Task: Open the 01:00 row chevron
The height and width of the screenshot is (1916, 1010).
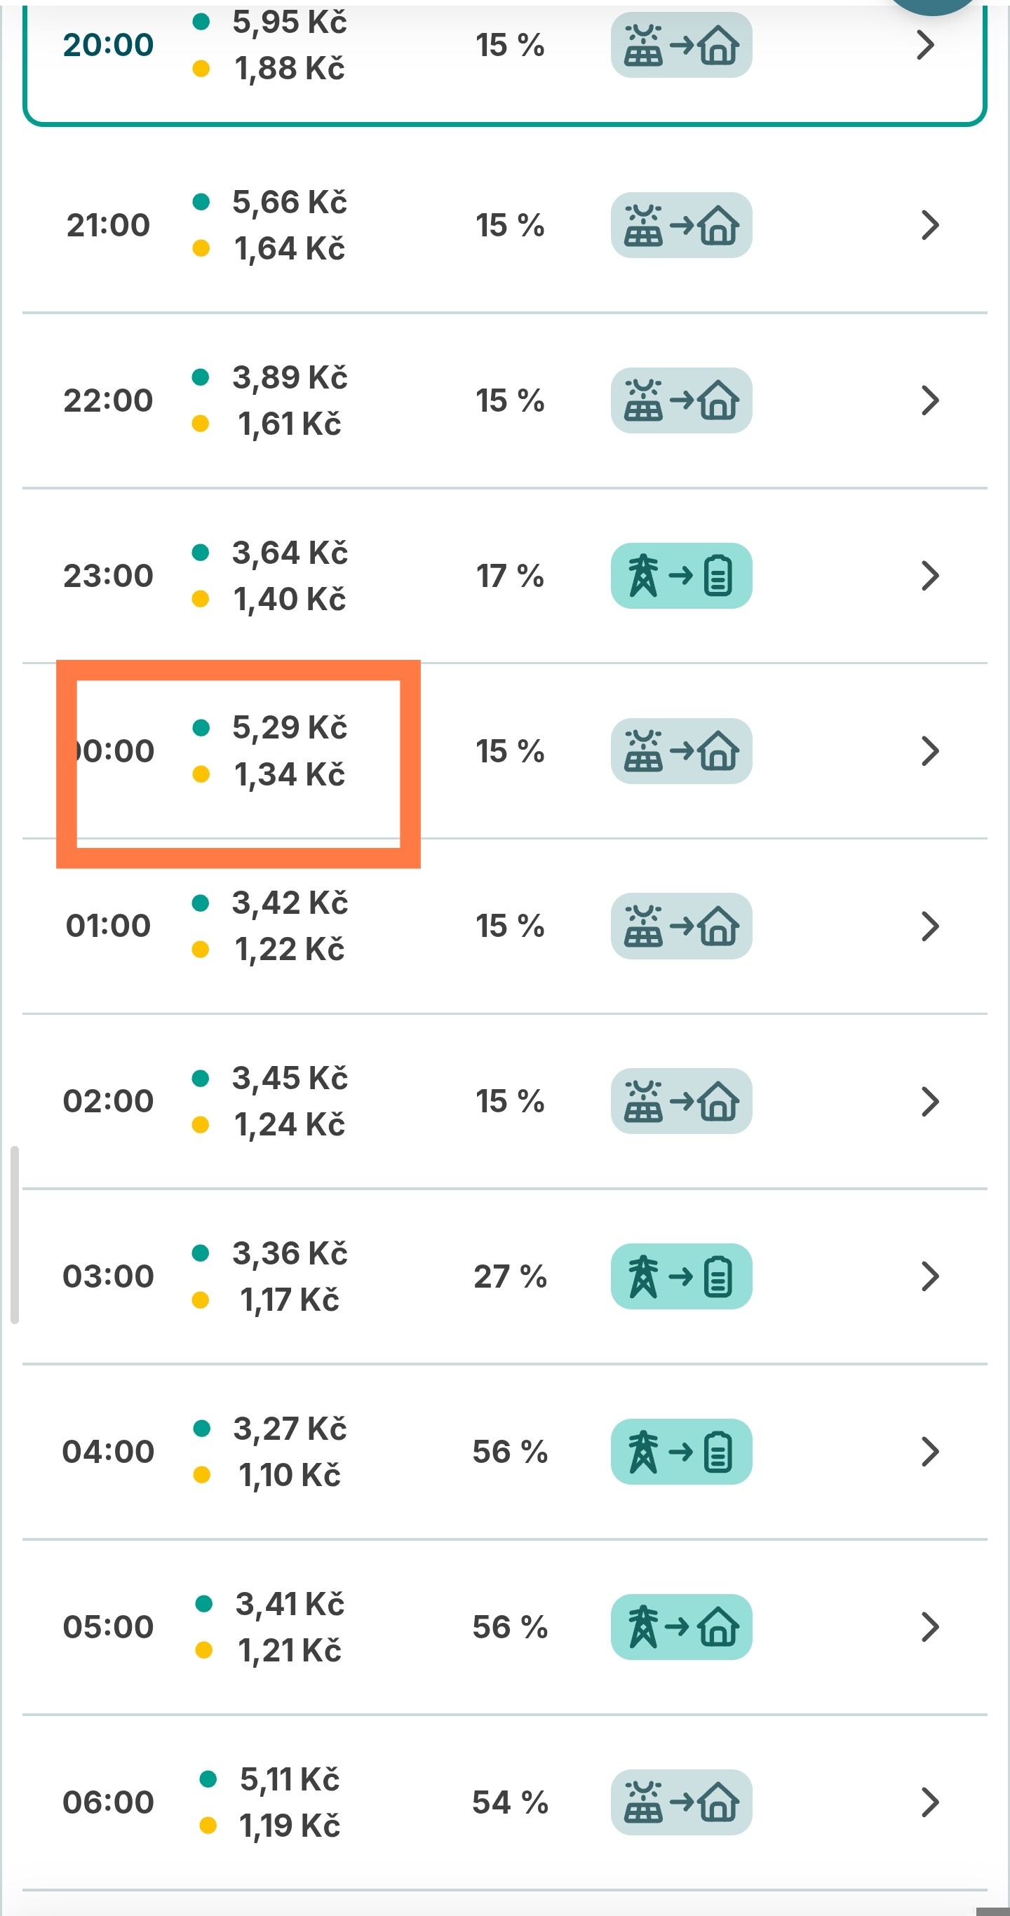Action: click(929, 926)
